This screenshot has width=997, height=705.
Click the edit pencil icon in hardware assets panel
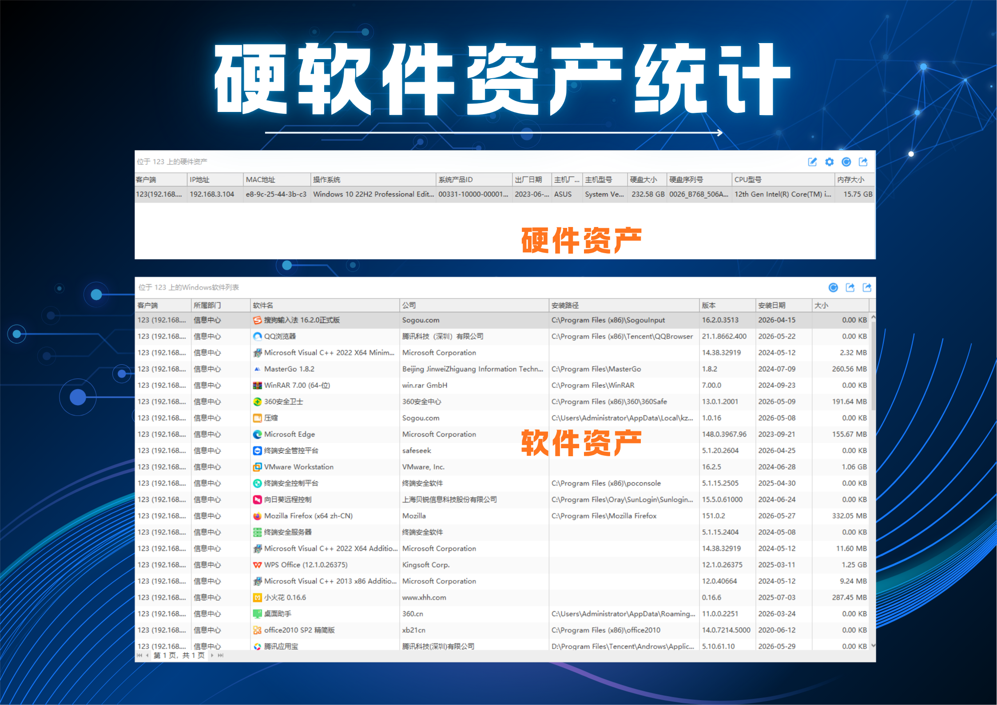point(812,162)
